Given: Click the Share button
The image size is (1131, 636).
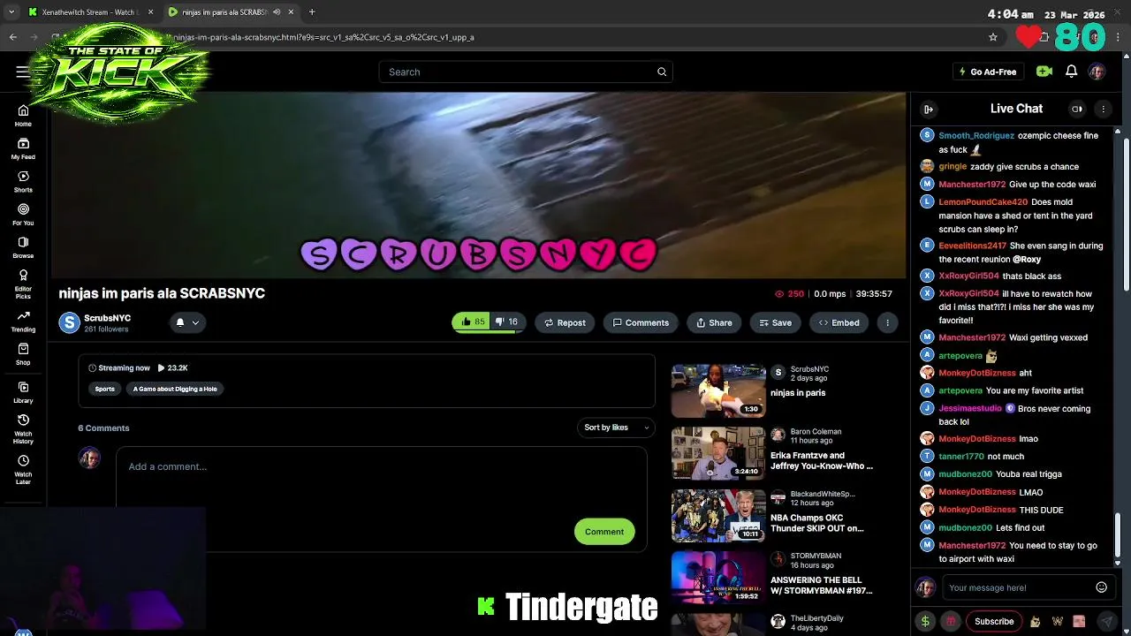Looking at the screenshot, I should (714, 322).
